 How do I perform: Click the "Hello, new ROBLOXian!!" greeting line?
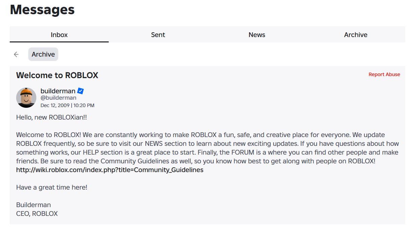click(51, 118)
